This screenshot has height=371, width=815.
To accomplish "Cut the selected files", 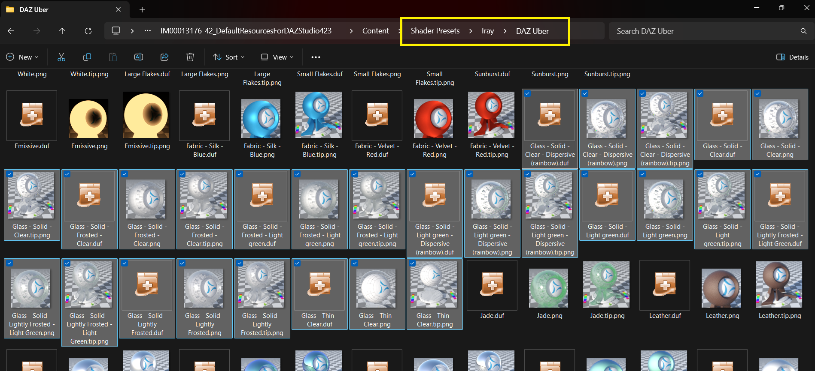I will click(x=61, y=57).
